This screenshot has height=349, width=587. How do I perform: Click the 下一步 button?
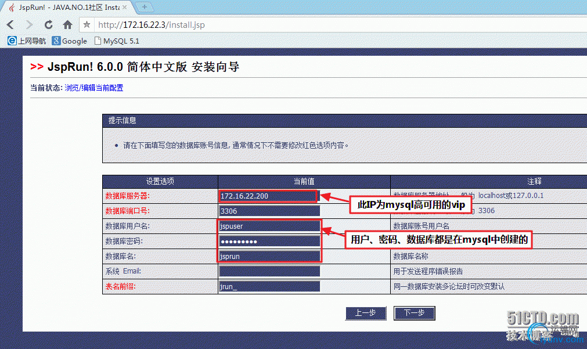[415, 313]
